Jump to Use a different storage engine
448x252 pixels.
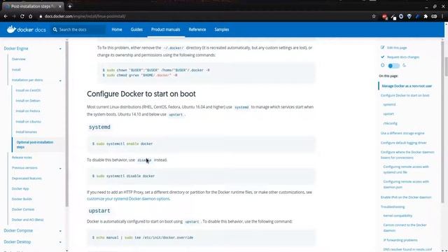[x=402, y=133]
